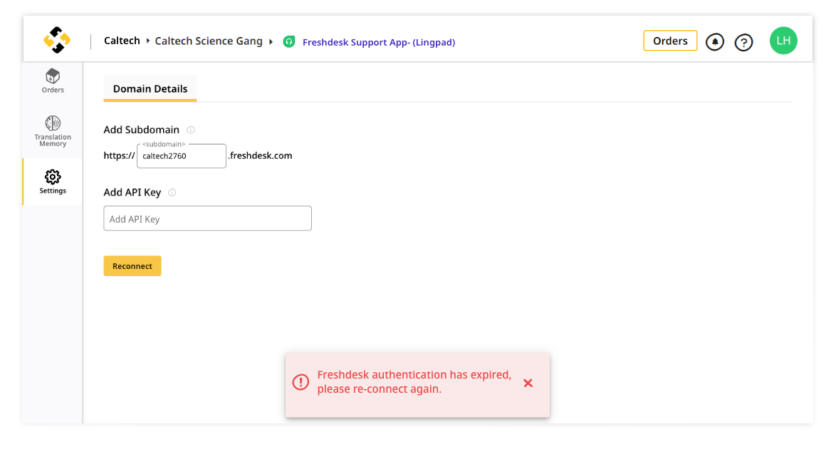Click the Orders button in header

(x=669, y=41)
